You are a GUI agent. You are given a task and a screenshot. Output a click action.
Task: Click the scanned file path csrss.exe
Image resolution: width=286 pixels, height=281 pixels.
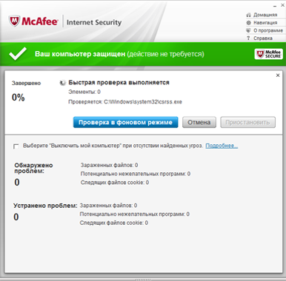tap(143, 102)
